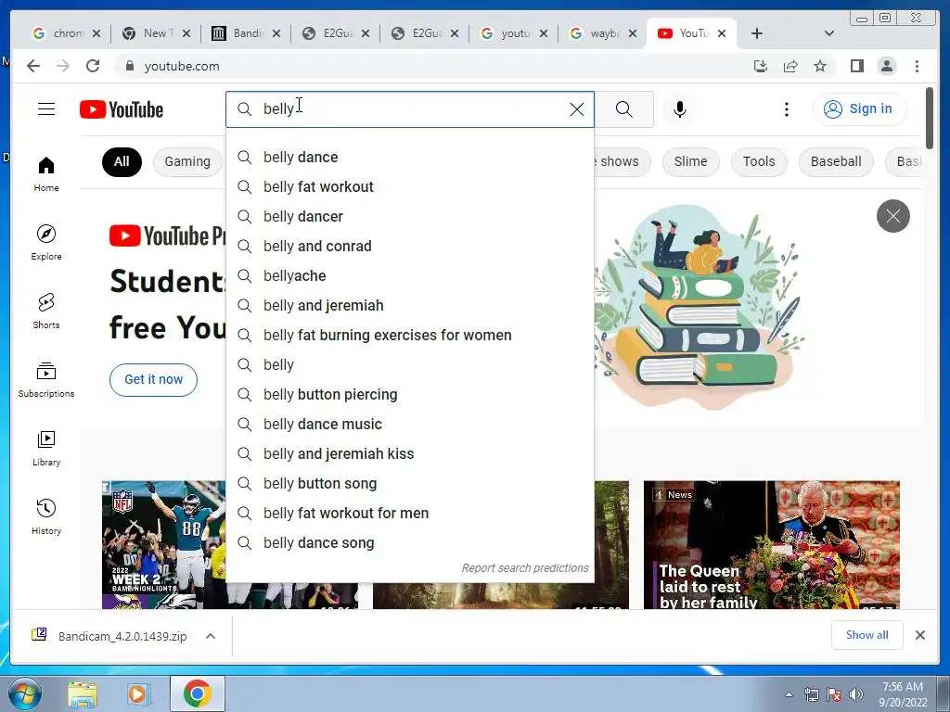Open Explore in the sidebar
950x712 pixels.
[x=46, y=242]
